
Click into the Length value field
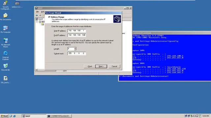[71, 49]
